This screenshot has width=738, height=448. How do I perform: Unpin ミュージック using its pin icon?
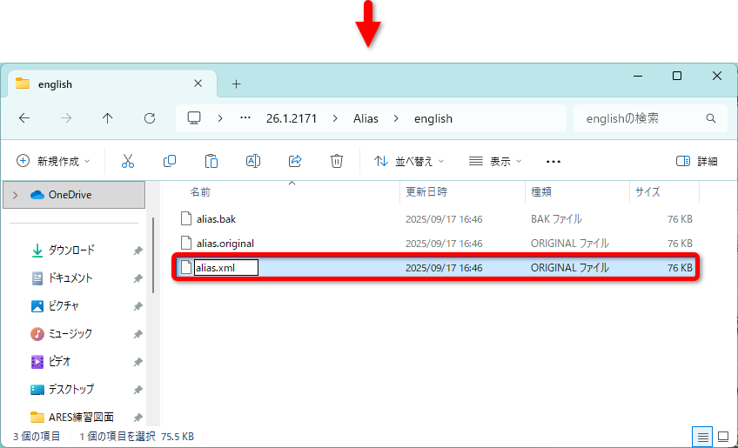138,334
